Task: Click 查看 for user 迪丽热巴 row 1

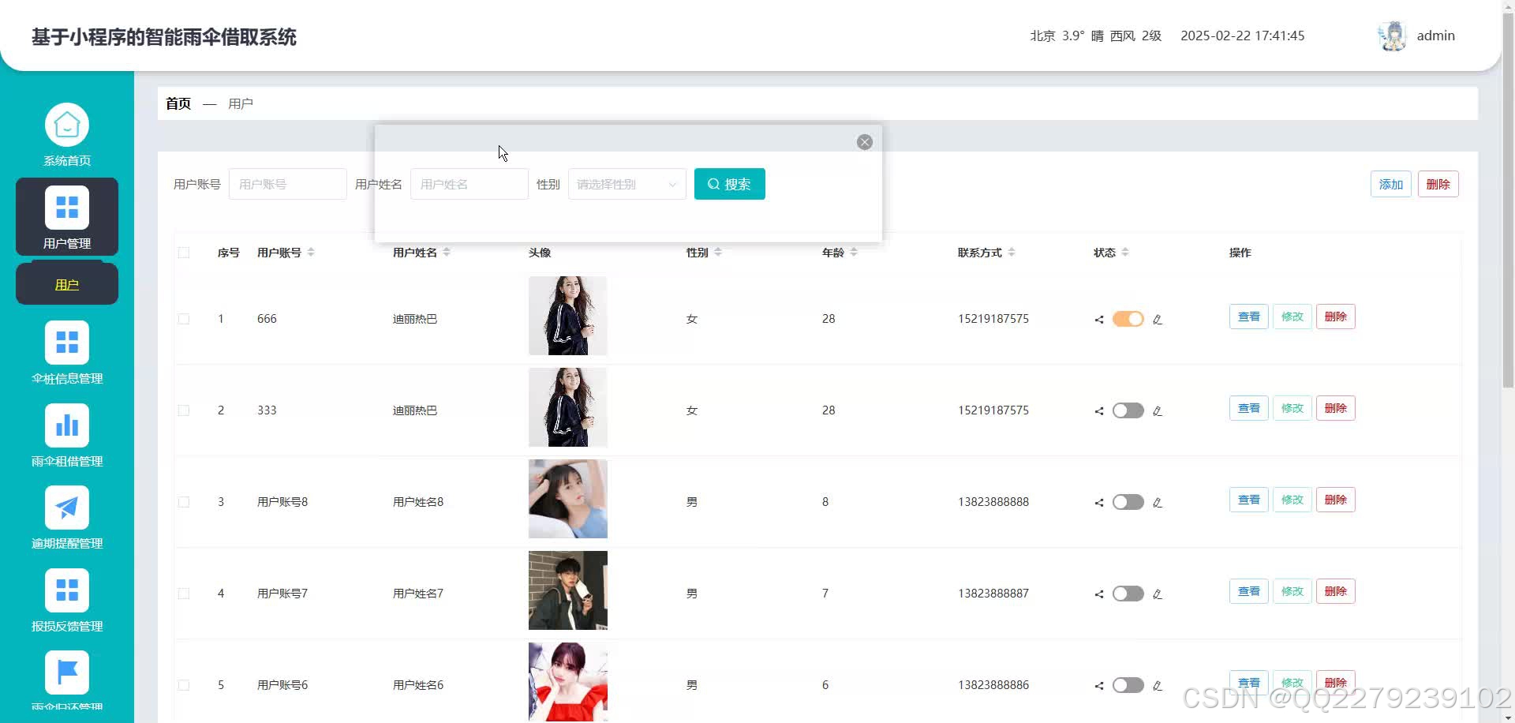Action: coord(1248,316)
